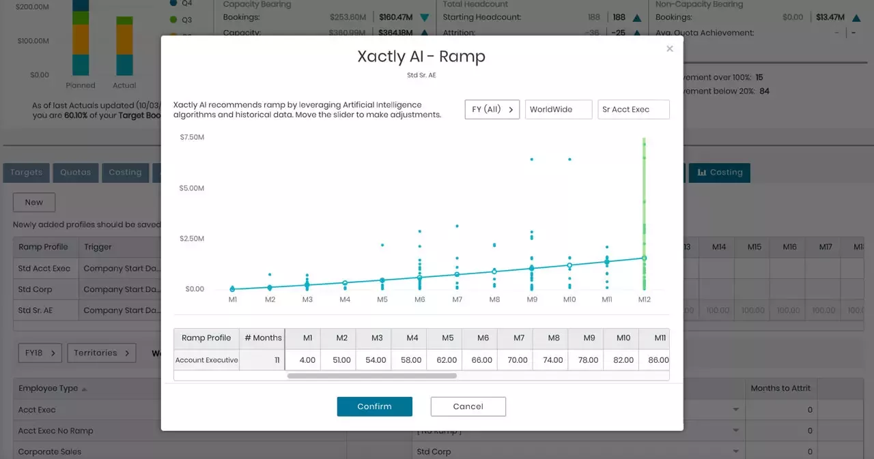Click the M6 cell value 66.00

point(480,360)
